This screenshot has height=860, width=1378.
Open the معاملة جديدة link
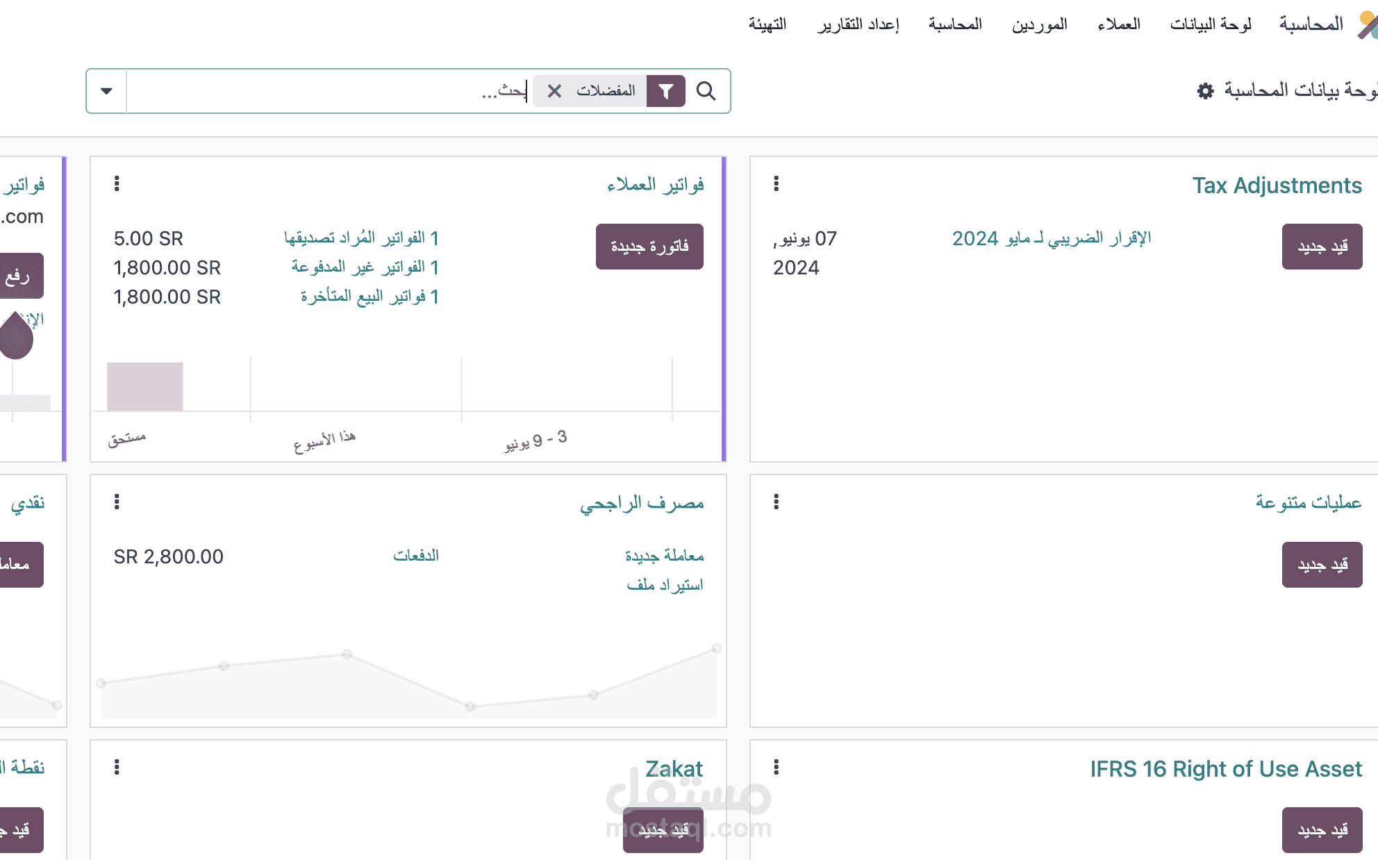click(x=664, y=556)
